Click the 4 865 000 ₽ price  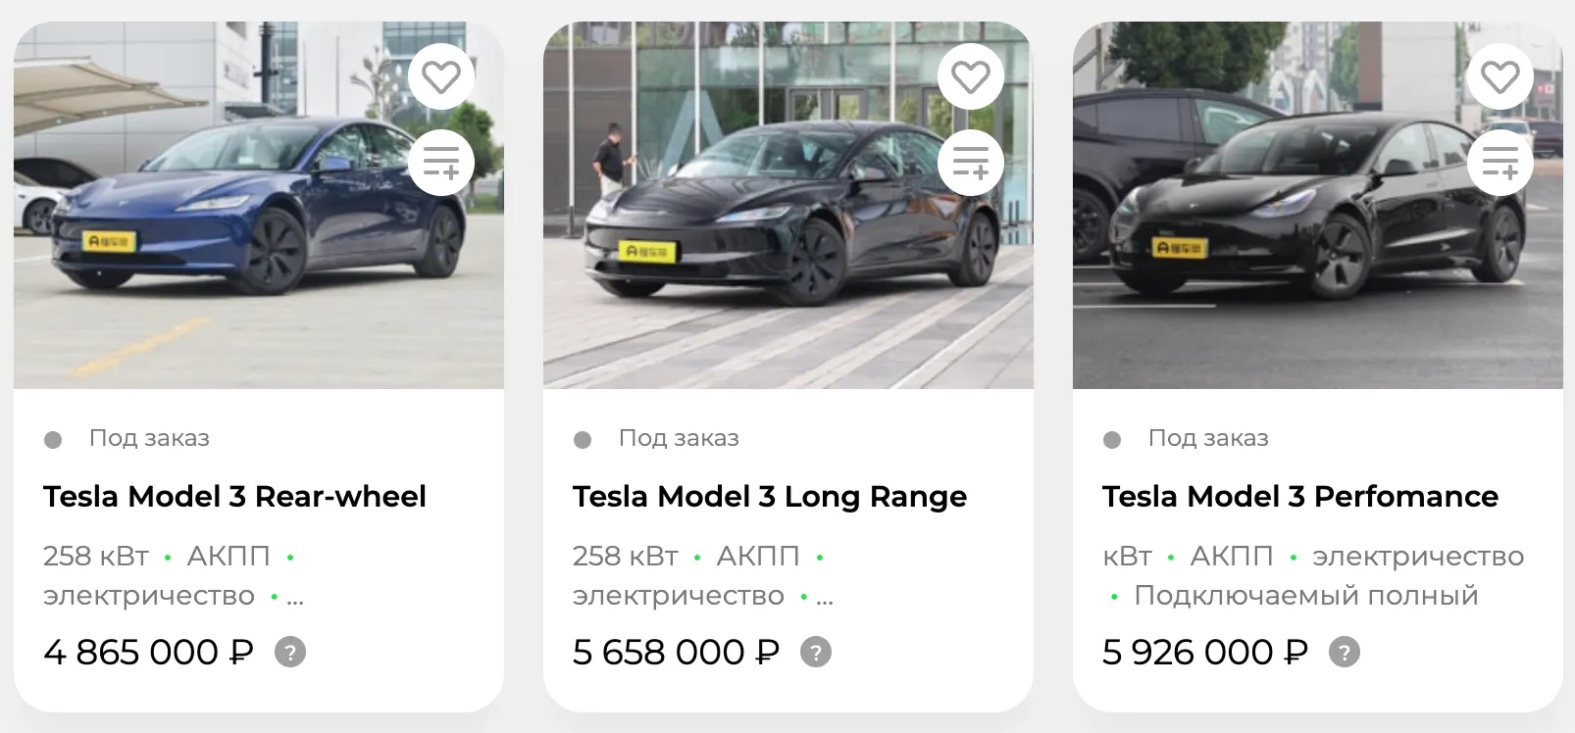point(148,652)
